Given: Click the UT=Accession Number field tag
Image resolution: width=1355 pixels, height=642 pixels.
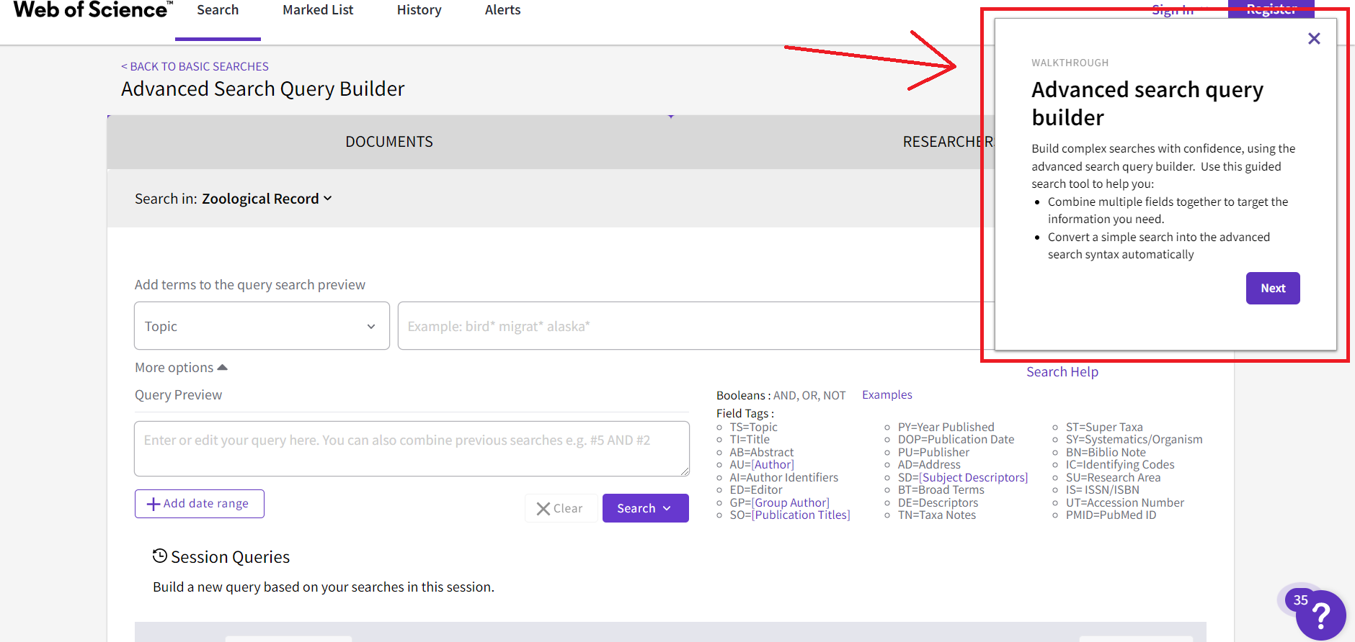Looking at the screenshot, I should point(1124,502).
